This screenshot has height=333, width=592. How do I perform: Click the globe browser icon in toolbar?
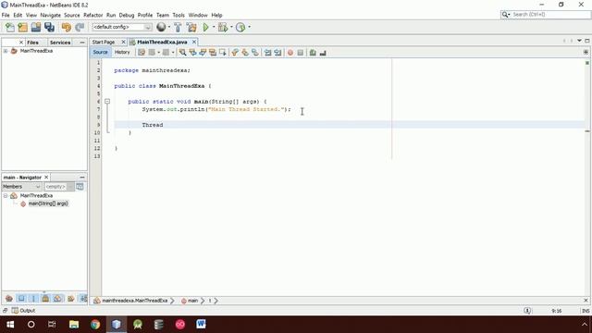point(161,27)
